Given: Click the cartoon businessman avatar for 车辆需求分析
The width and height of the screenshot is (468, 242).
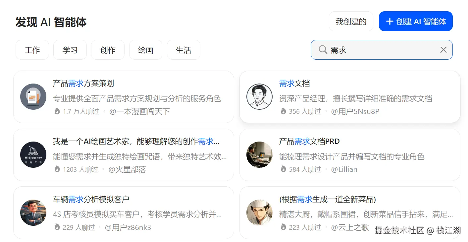Looking at the screenshot, I should pos(33,213).
